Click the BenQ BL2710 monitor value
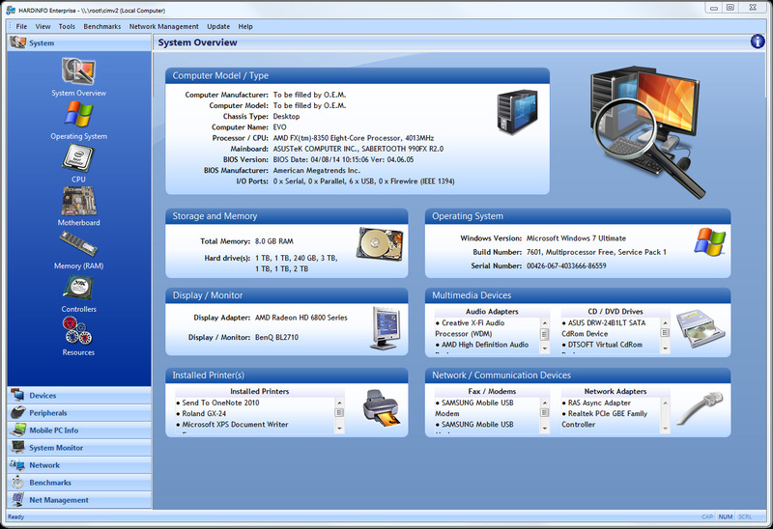This screenshot has height=529, width=773. [x=276, y=338]
